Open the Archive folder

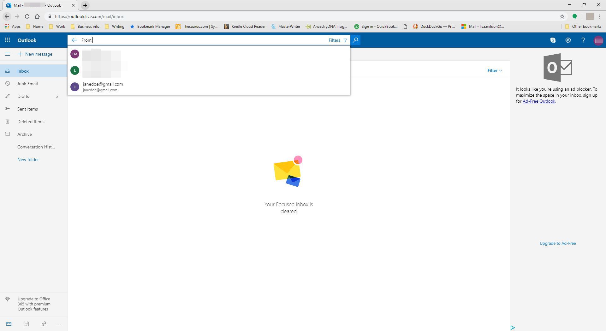[x=33, y=134]
